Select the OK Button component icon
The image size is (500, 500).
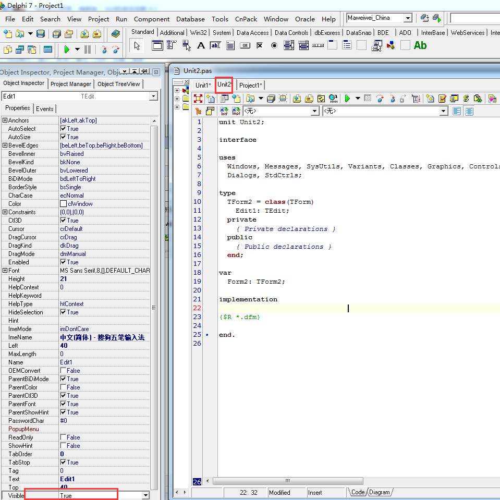pos(245,45)
